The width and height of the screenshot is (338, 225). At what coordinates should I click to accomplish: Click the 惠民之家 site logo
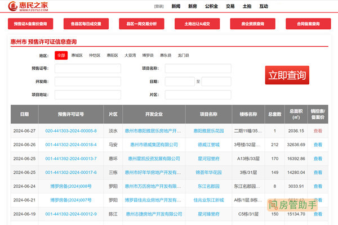tap(28, 6)
